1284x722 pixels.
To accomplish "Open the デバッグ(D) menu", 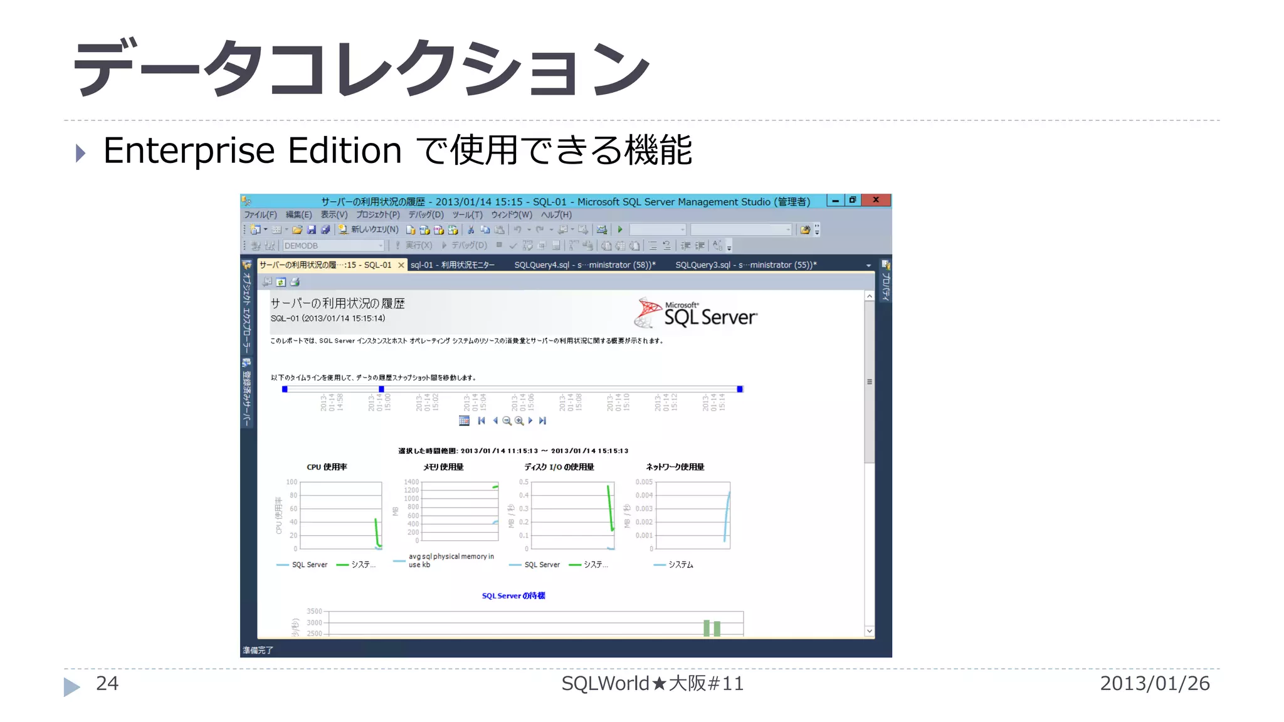I will click(426, 215).
